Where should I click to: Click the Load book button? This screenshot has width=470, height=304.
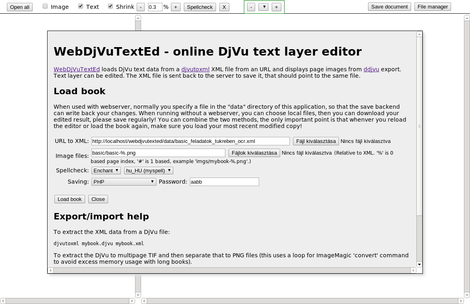69,199
